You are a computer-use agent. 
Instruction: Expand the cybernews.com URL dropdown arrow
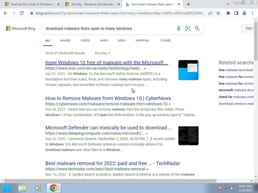[170, 104]
